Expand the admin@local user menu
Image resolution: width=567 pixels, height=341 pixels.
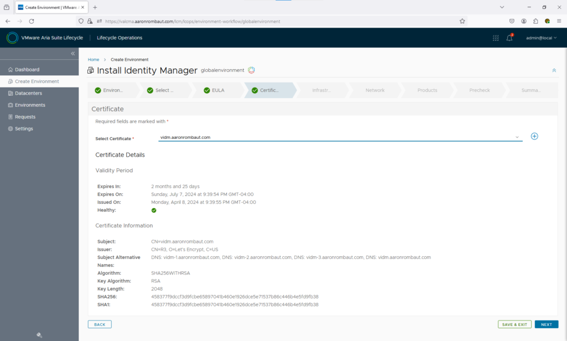541,38
